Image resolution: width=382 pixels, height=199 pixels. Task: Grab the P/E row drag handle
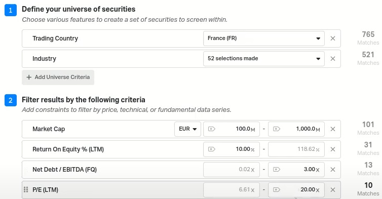26,190
